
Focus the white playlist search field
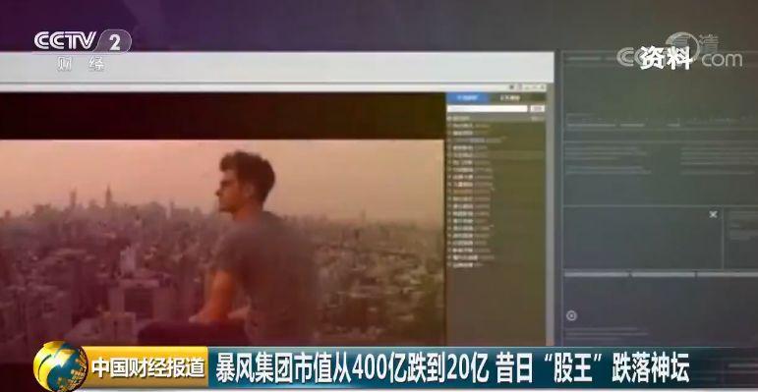(x=488, y=109)
